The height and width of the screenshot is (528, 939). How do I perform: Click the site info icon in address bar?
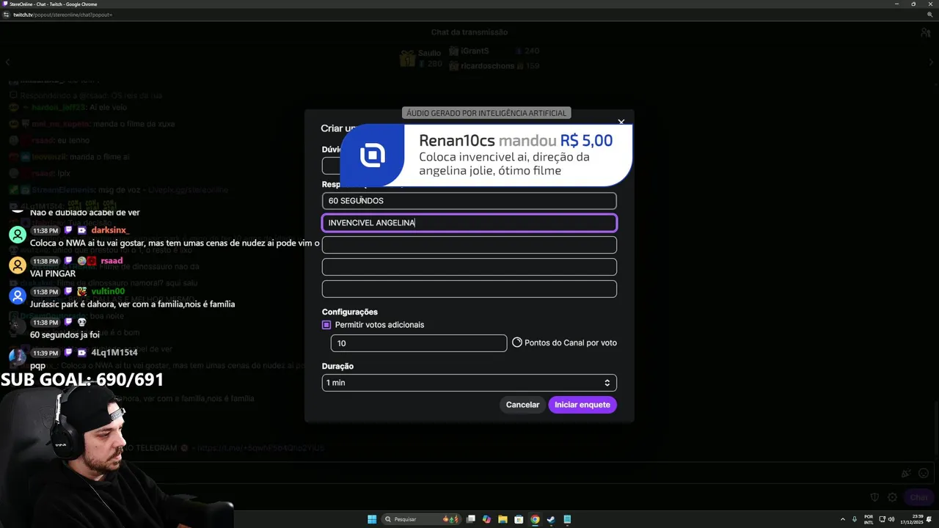tap(6, 15)
